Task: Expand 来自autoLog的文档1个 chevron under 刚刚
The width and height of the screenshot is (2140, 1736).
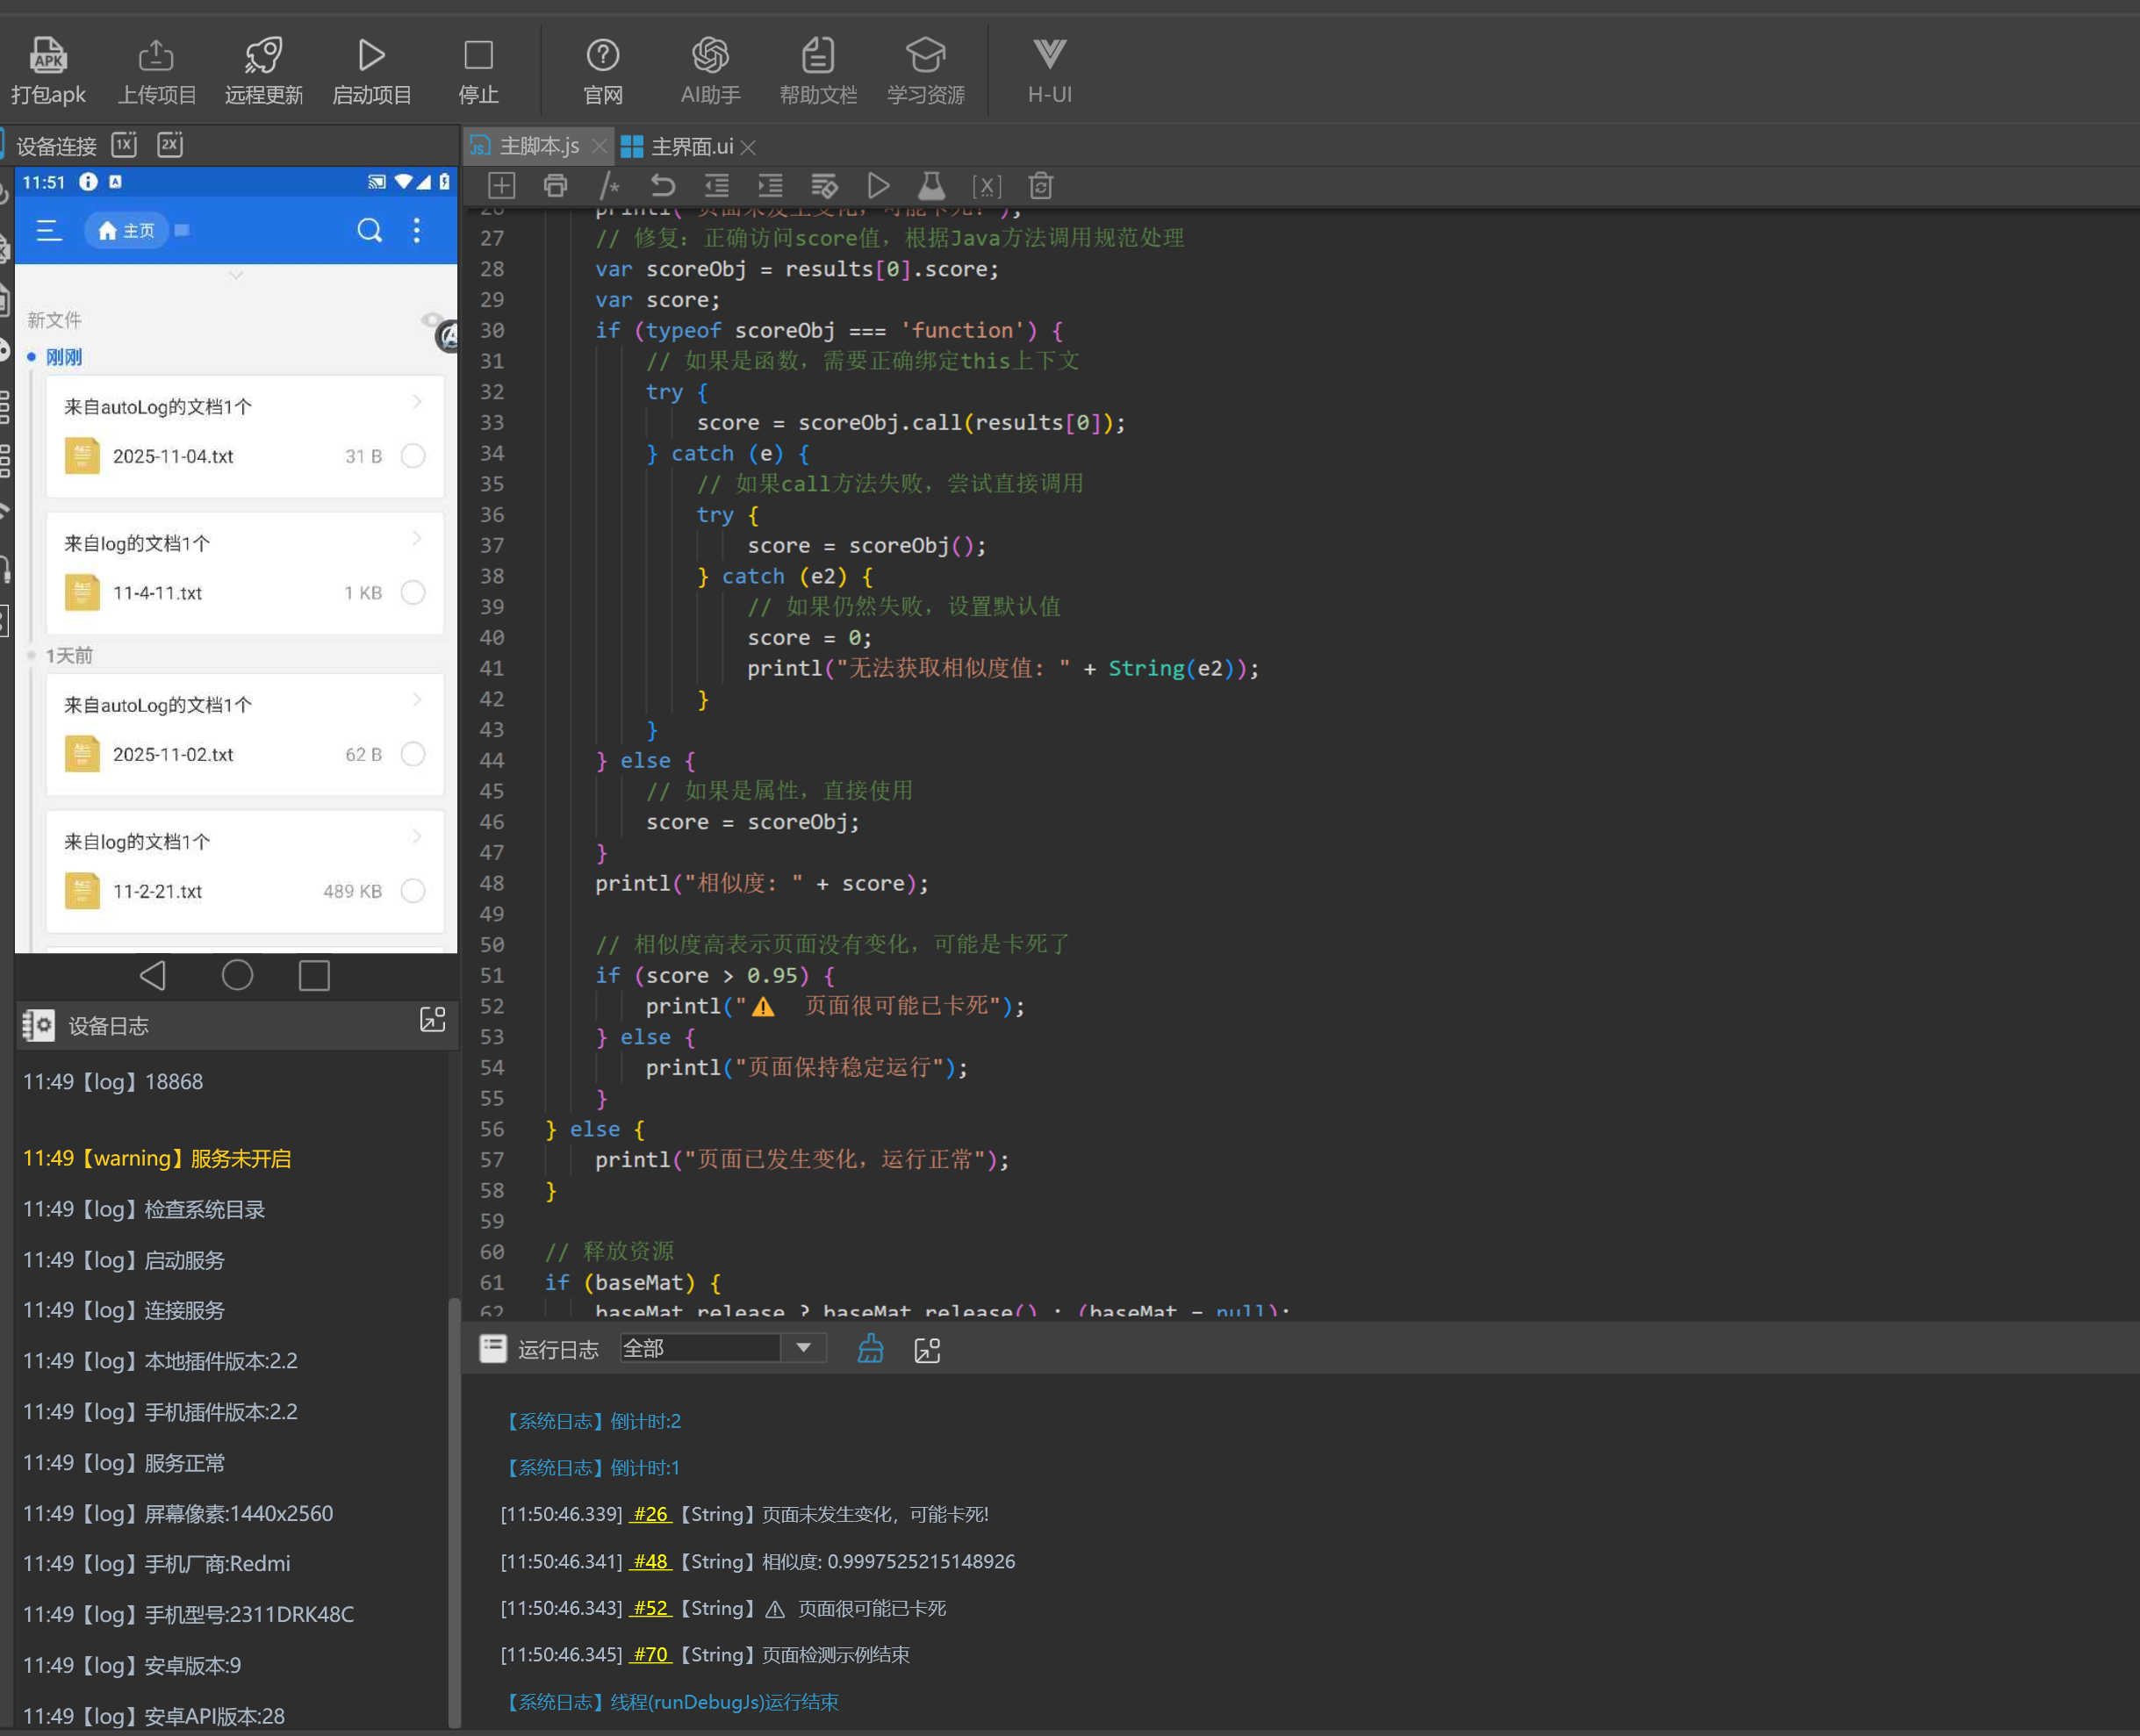Action: (x=417, y=402)
